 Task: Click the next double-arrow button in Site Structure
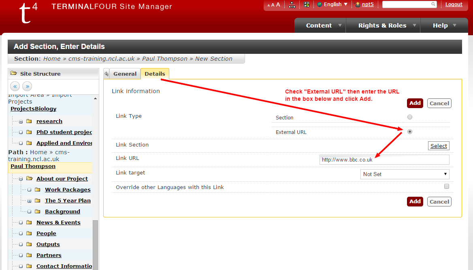tap(27, 86)
